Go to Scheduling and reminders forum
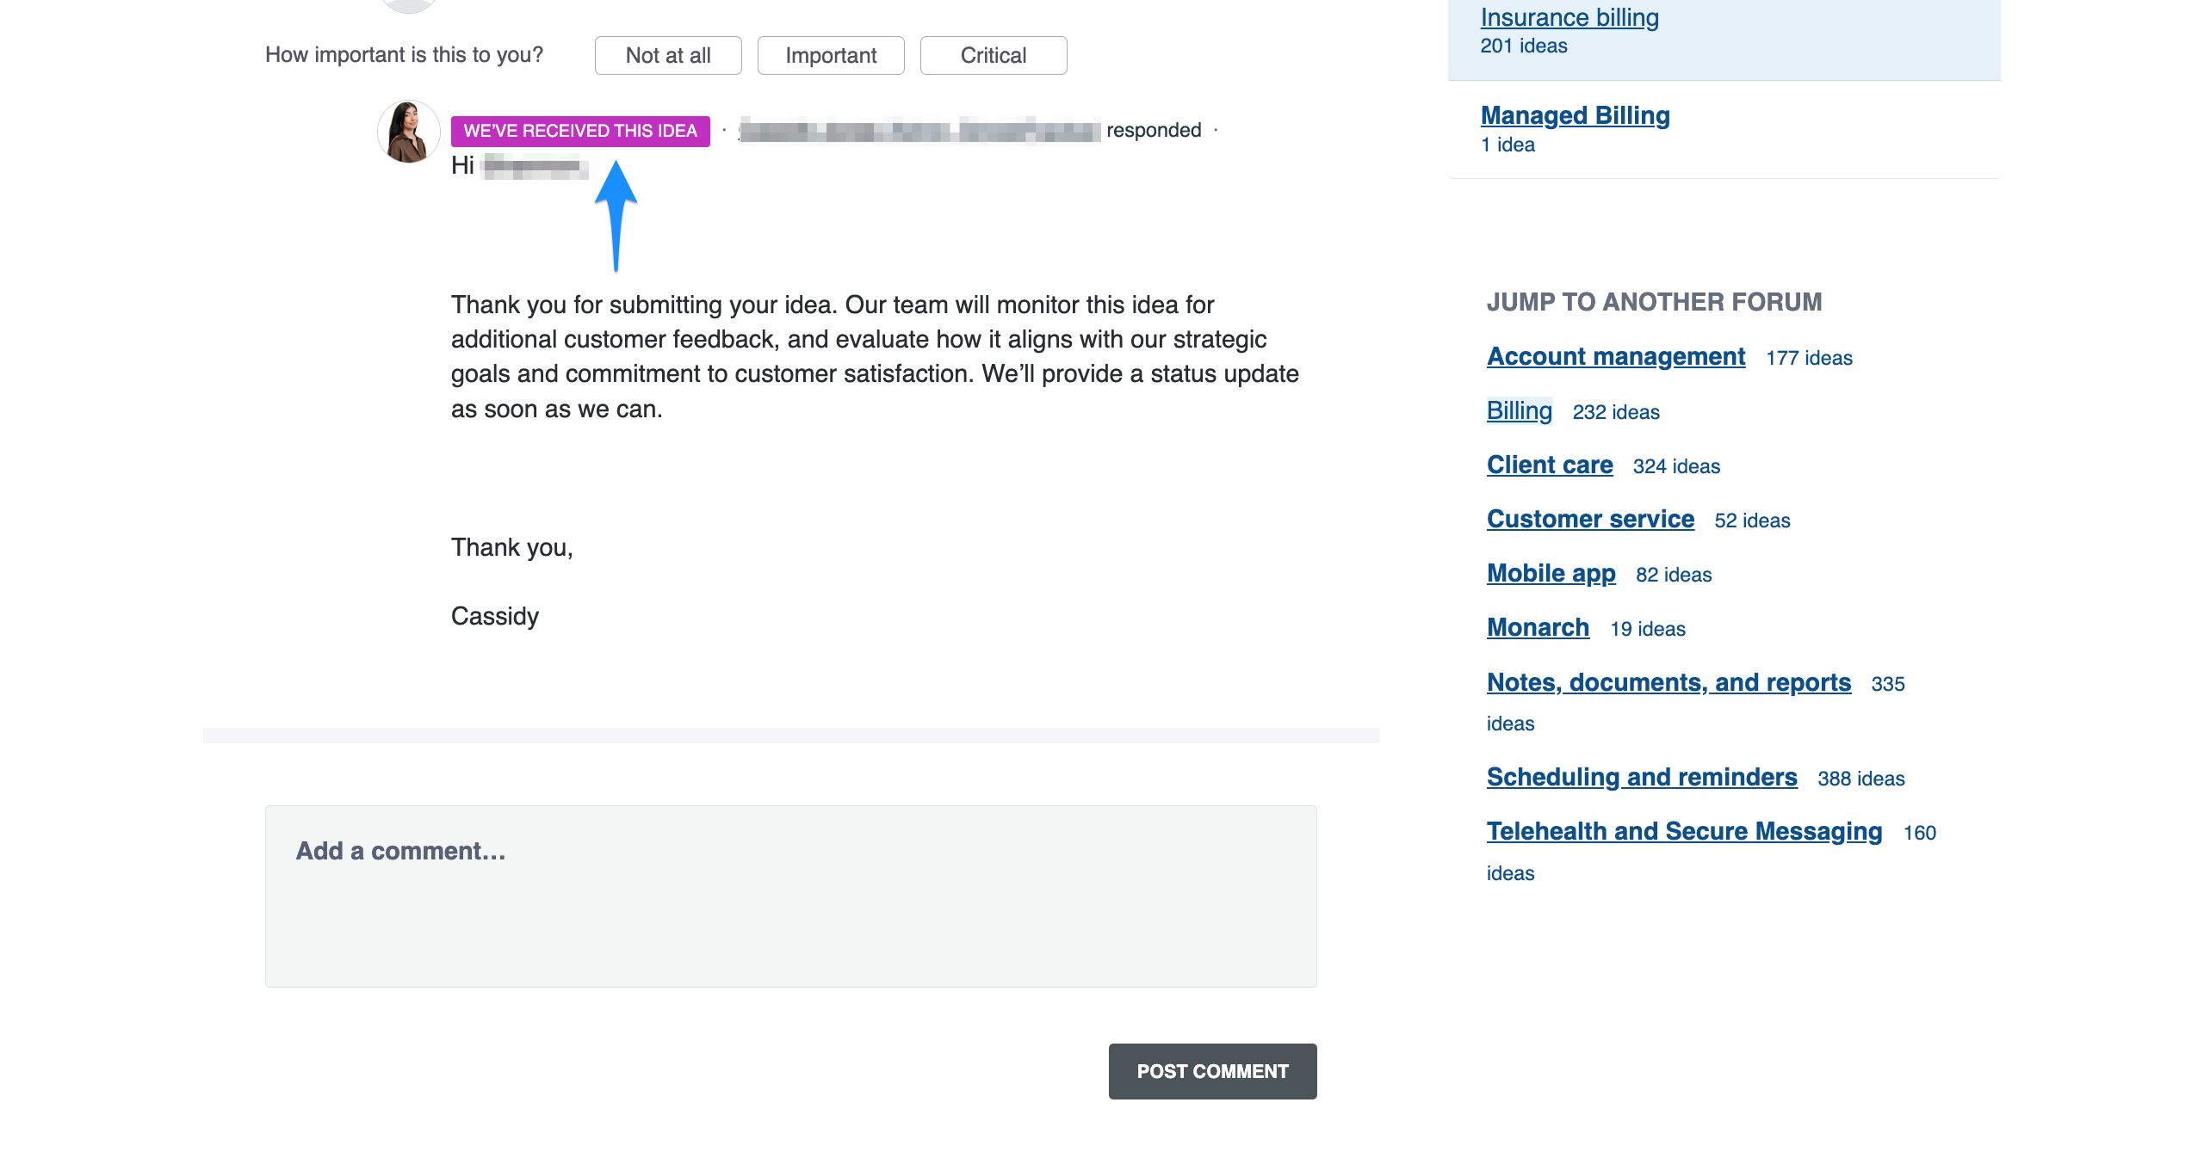This screenshot has width=2204, height=1164. [x=1642, y=777]
